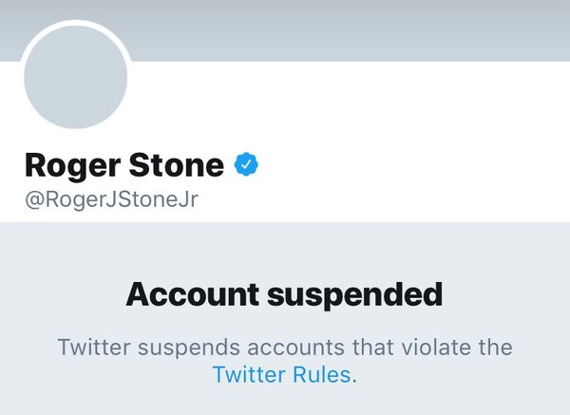The height and width of the screenshot is (415, 570).
Task: Click the Account suspended heading
Action: 284,295
